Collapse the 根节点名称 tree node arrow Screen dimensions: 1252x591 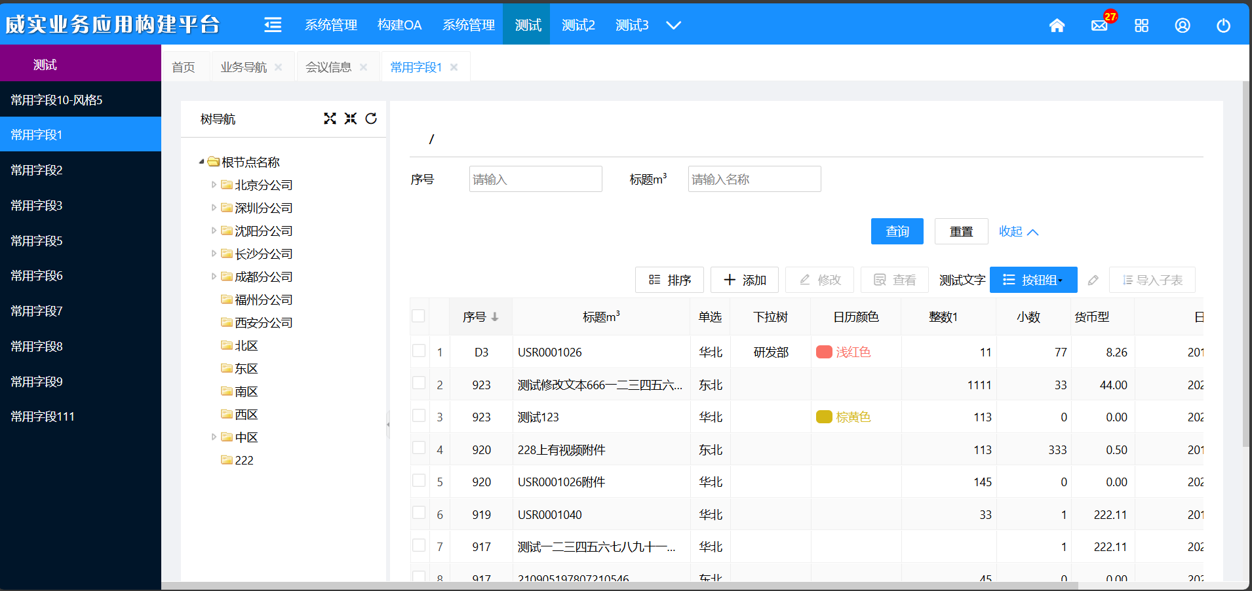[x=201, y=162]
